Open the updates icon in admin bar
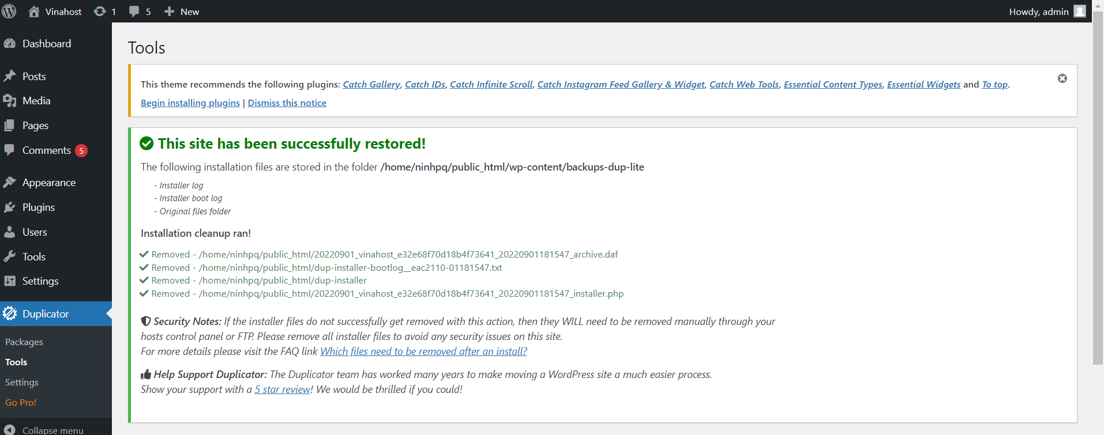The image size is (1104, 435). 100,12
